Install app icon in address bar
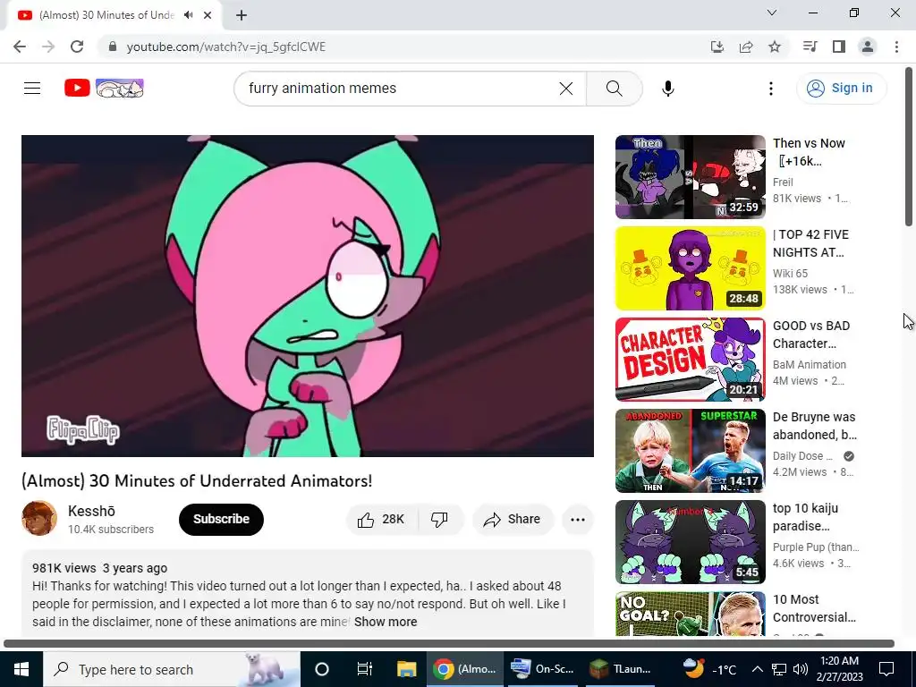Viewport: 916px width, 687px height. coord(717,47)
